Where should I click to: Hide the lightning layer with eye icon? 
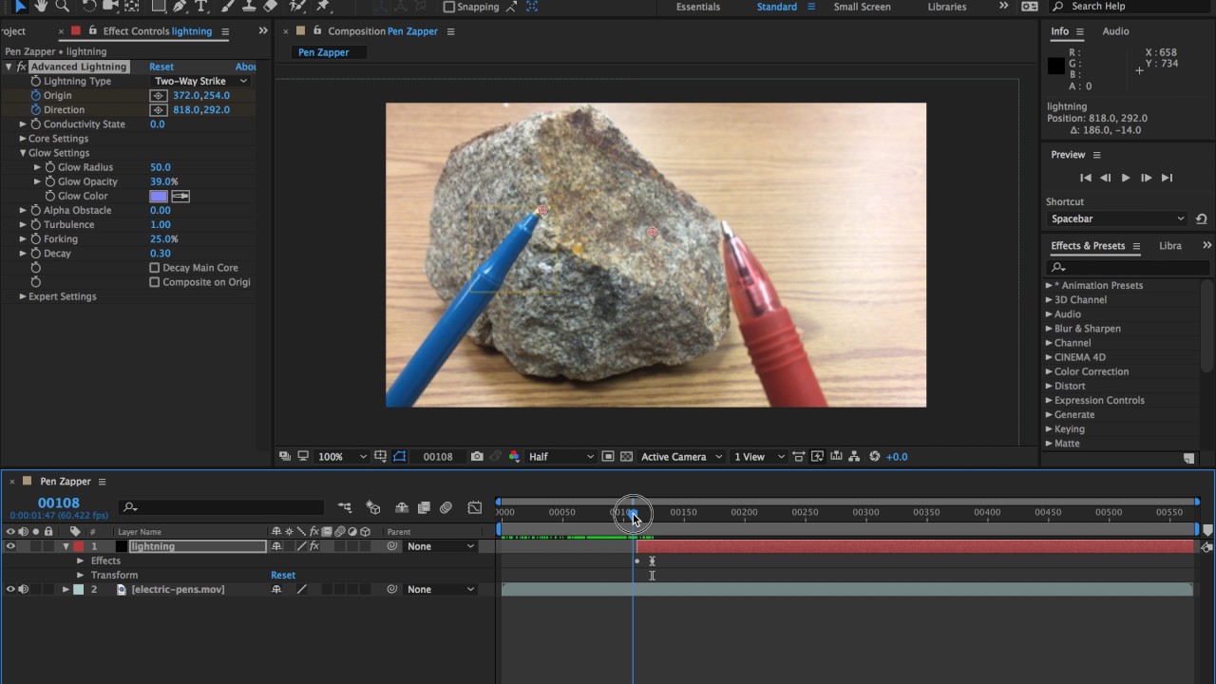pyautogui.click(x=10, y=546)
